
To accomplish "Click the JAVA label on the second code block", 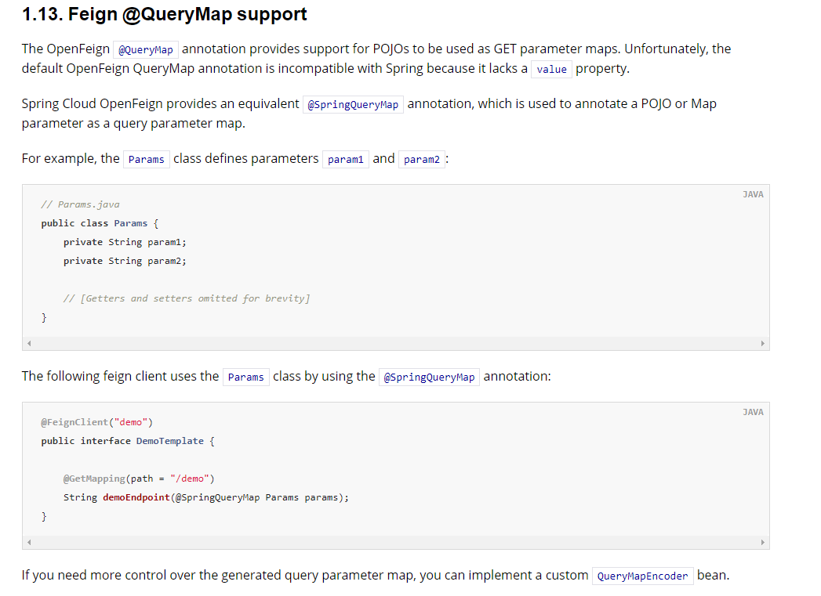I will tap(753, 411).
